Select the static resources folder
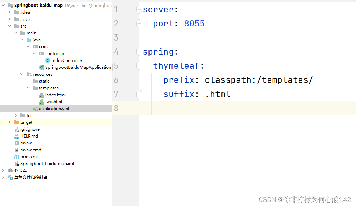 click(44, 81)
